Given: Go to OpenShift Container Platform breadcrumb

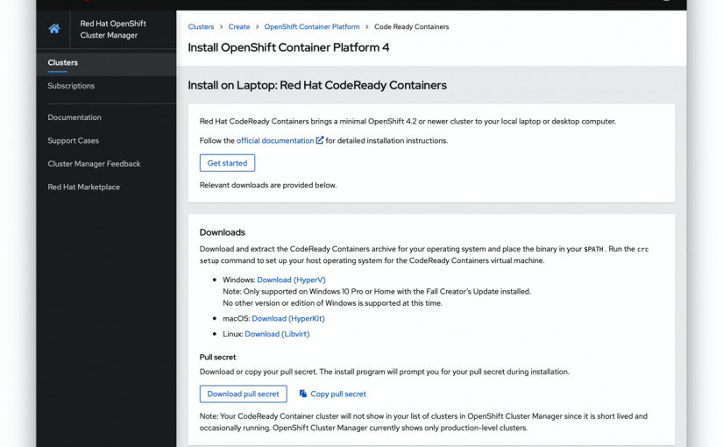Looking at the screenshot, I should (312, 27).
